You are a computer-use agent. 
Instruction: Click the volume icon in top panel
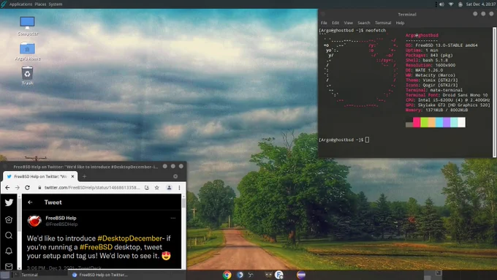(441, 4)
